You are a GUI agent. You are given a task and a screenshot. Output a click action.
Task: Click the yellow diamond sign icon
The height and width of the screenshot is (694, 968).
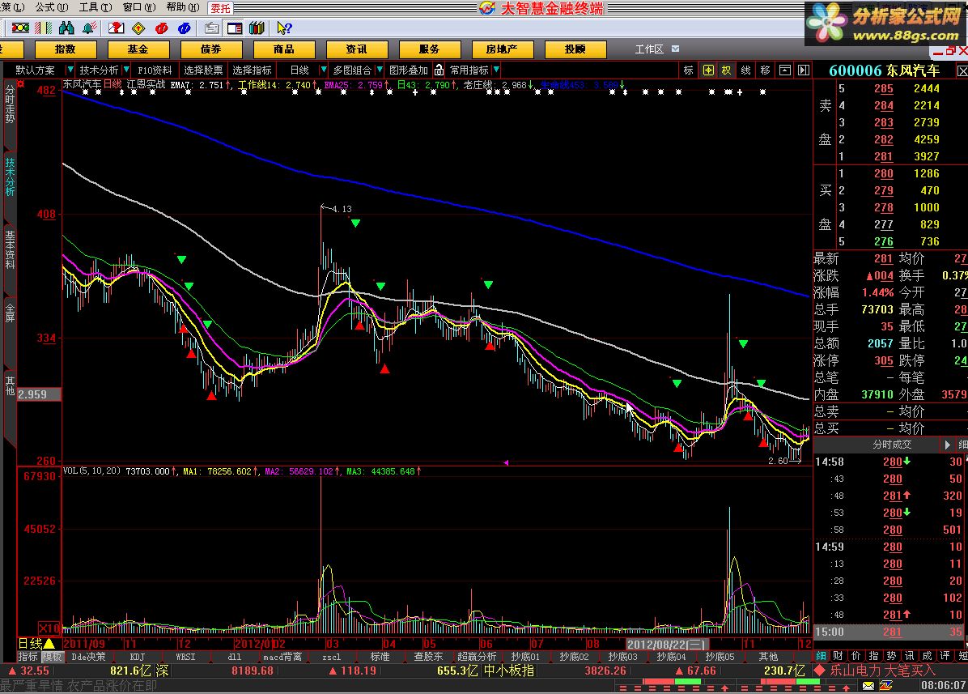pos(138,28)
